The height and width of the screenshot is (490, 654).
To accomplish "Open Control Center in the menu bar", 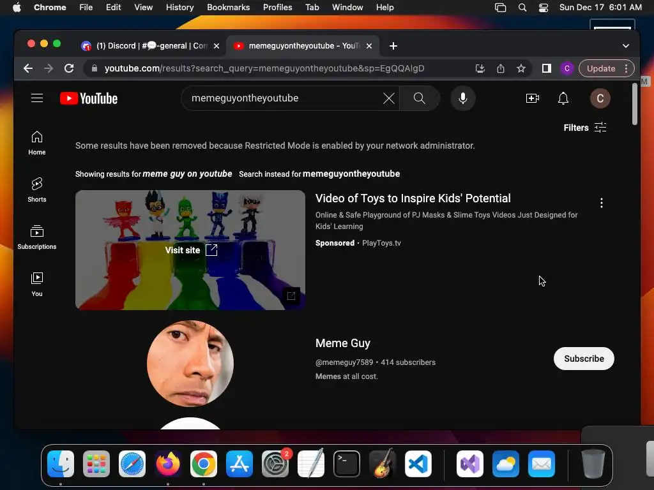I will coord(543,8).
